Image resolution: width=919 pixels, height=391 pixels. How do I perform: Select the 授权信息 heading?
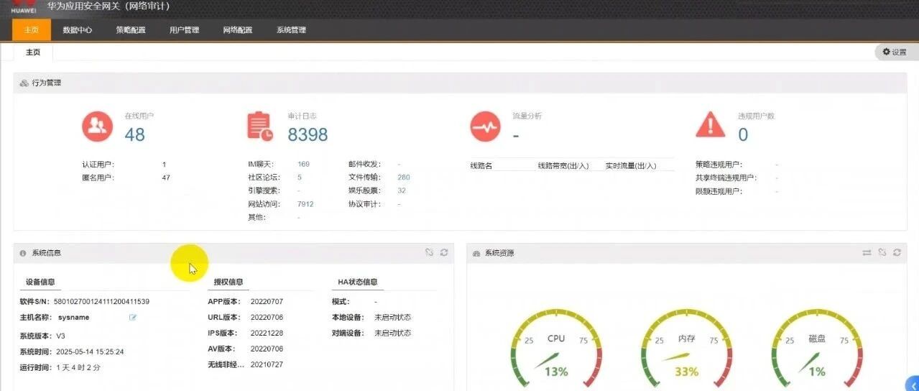(228, 282)
